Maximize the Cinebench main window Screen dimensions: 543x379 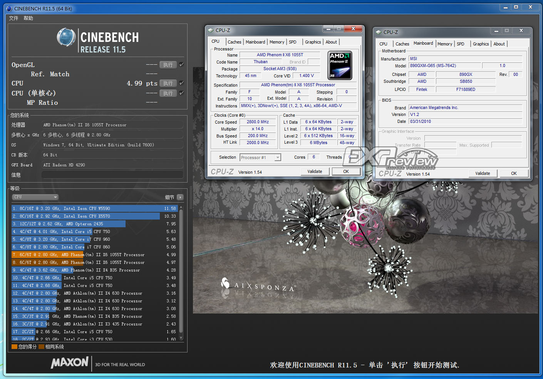[516, 7]
